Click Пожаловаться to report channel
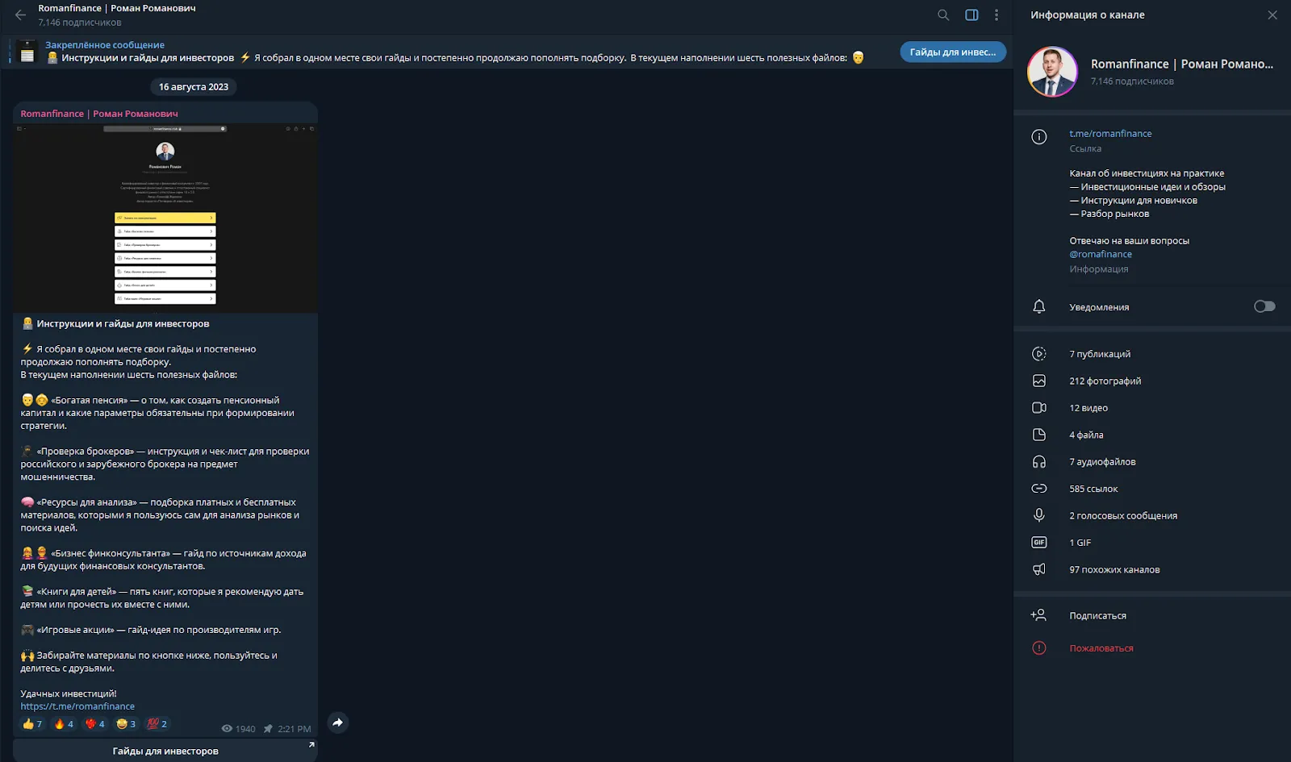Image resolution: width=1291 pixels, height=762 pixels. (x=1152, y=648)
